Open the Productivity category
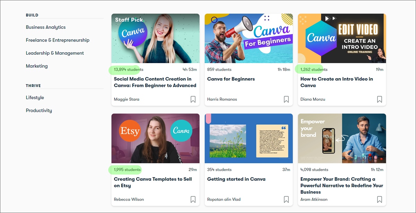Screen dimensions: 416x213 39,110
